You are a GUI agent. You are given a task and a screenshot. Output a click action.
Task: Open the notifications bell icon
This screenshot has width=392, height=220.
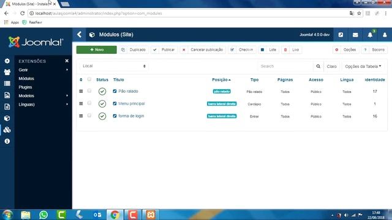click(x=370, y=35)
